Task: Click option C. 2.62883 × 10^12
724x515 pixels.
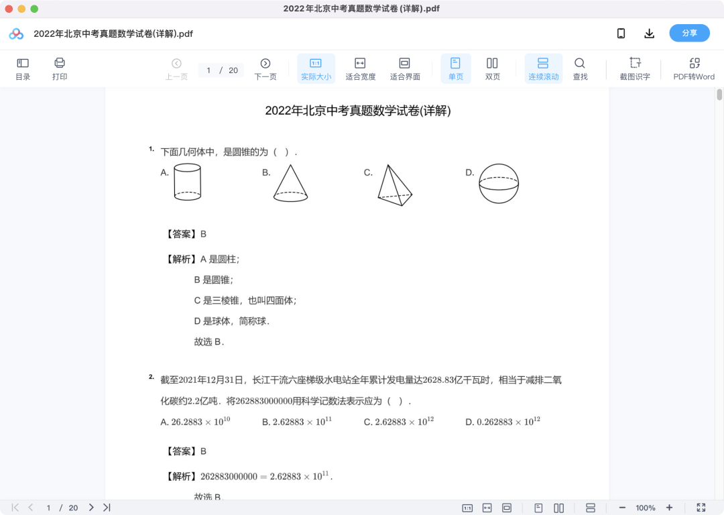Action: [x=399, y=421]
